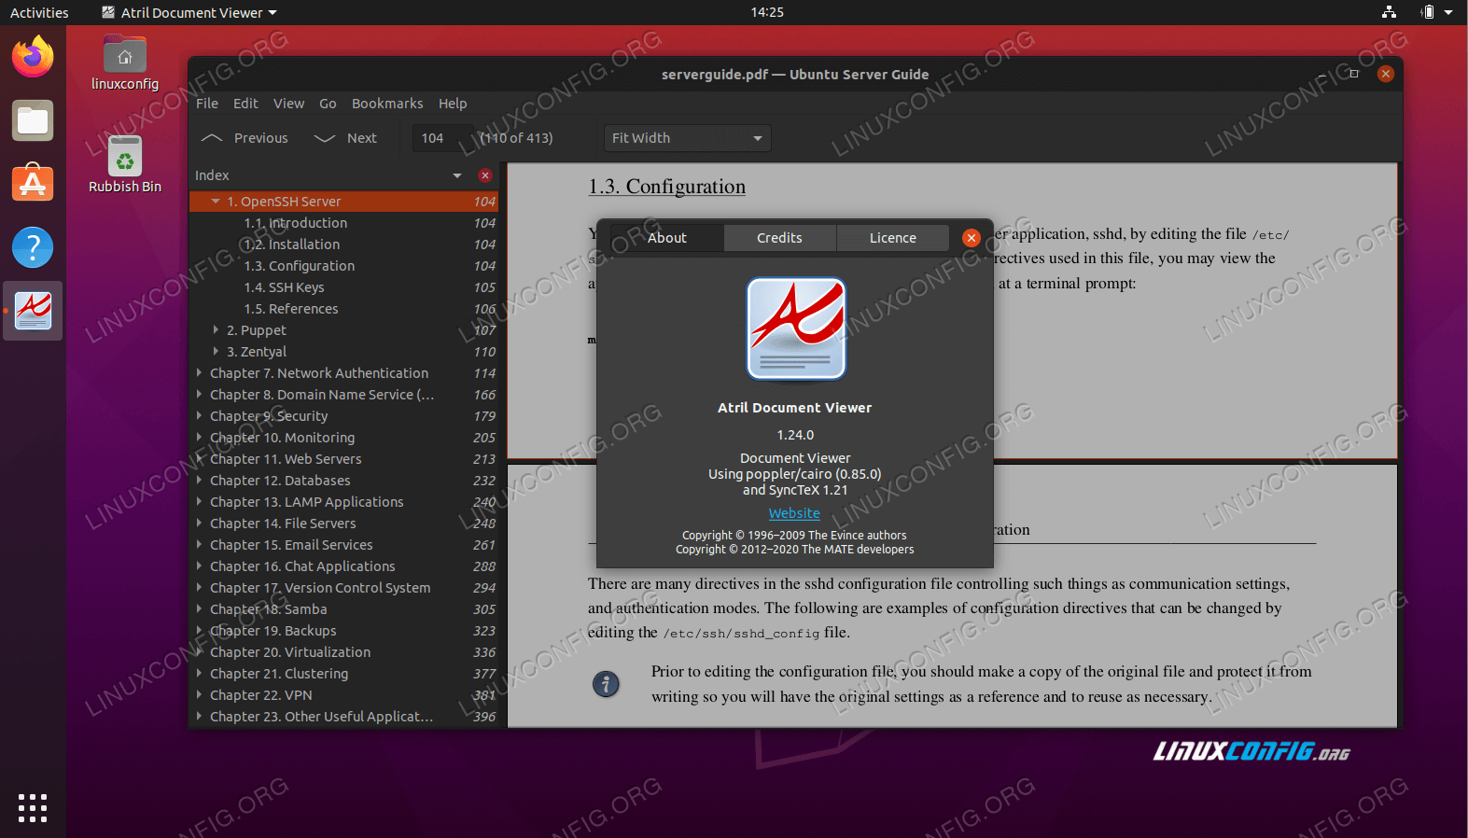This screenshot has height=838, width=1468.
Task: Click the Activities button
Action: tap(39, 12)
